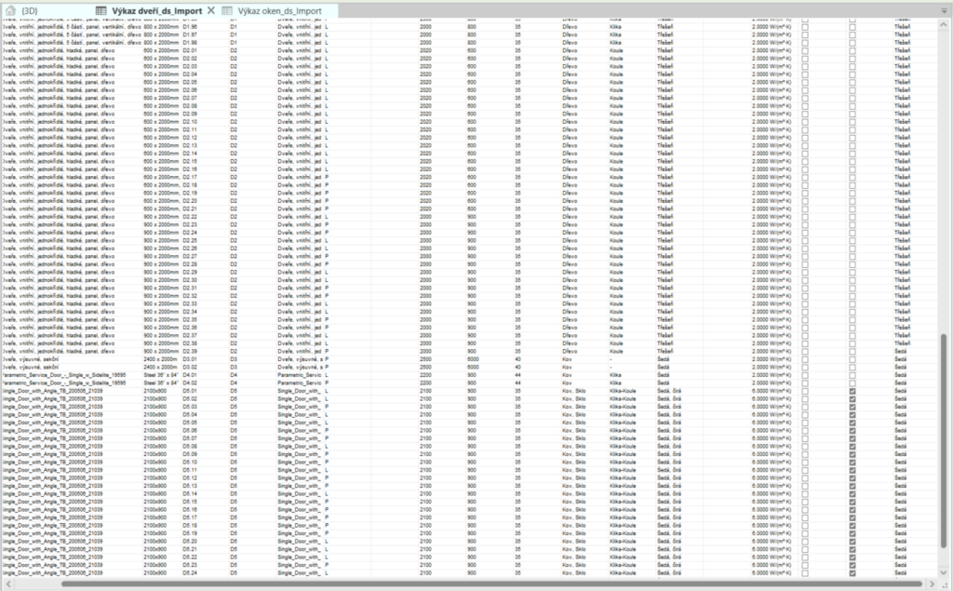Click the schedule icon on Výkaz oken_ds_Import tab
953x591 pixels.
227,9
